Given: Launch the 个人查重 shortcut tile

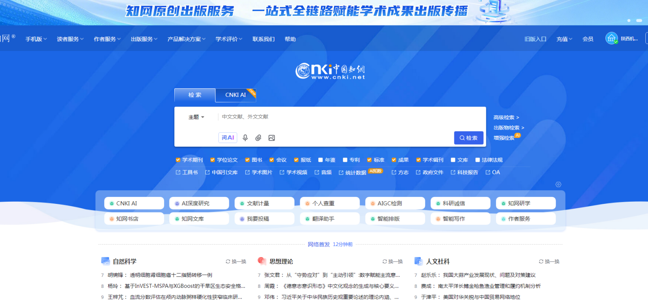Looking at the screenshot, I should click(x=330, y=203).
